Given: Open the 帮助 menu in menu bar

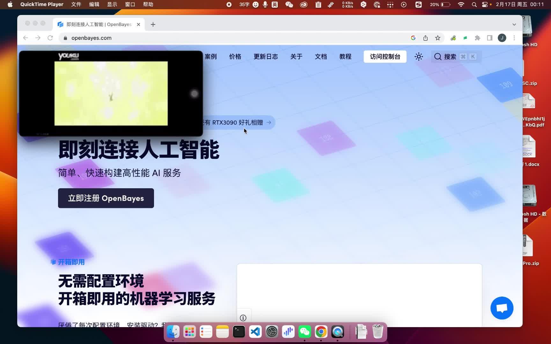Looking at the screenshot, I should point(148,4).
